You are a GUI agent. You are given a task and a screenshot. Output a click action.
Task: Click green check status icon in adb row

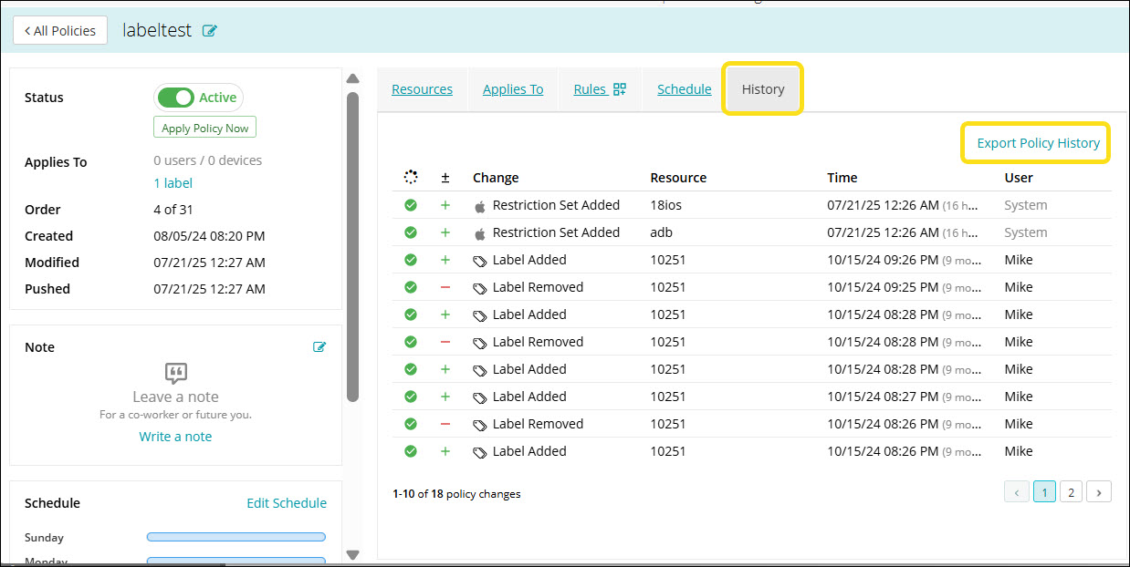click(x=411, y=232)
